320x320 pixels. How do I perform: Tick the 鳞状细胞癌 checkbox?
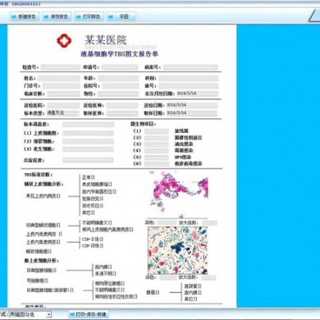tap(49, 251)
